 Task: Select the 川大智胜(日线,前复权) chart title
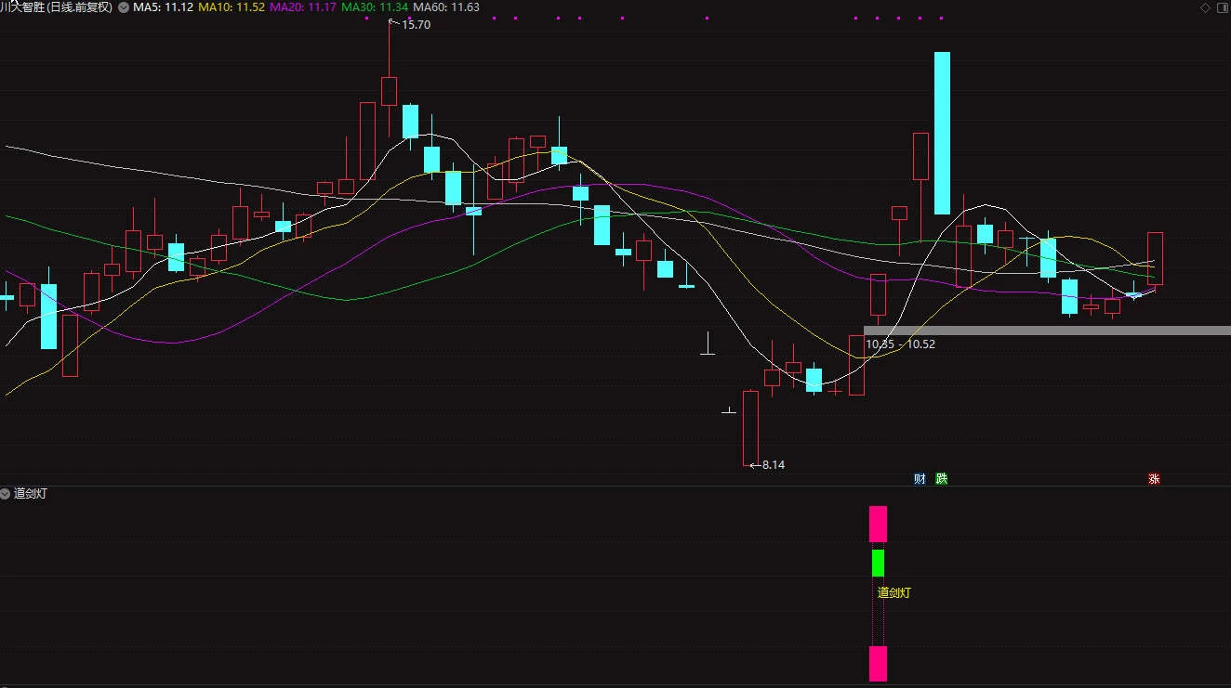57,7
